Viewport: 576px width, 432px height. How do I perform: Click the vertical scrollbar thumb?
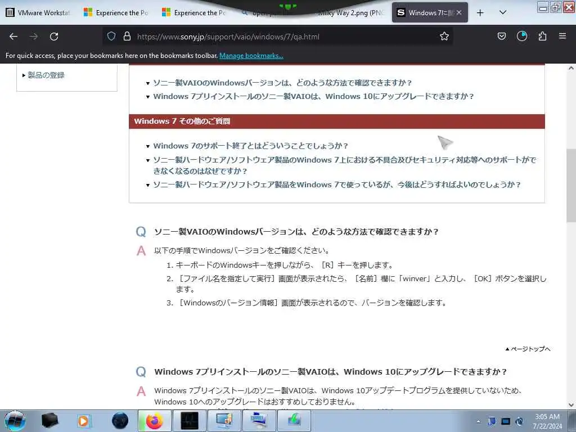571,186
